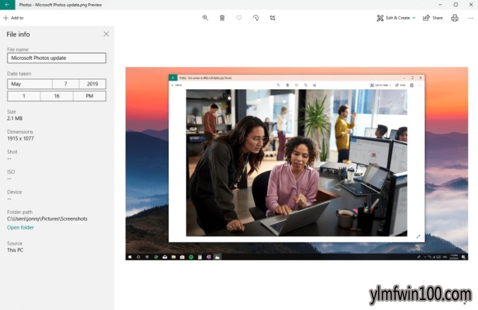Select the Crop tool icon
This screenshot has height=310, width=478.
pos(273,18)
